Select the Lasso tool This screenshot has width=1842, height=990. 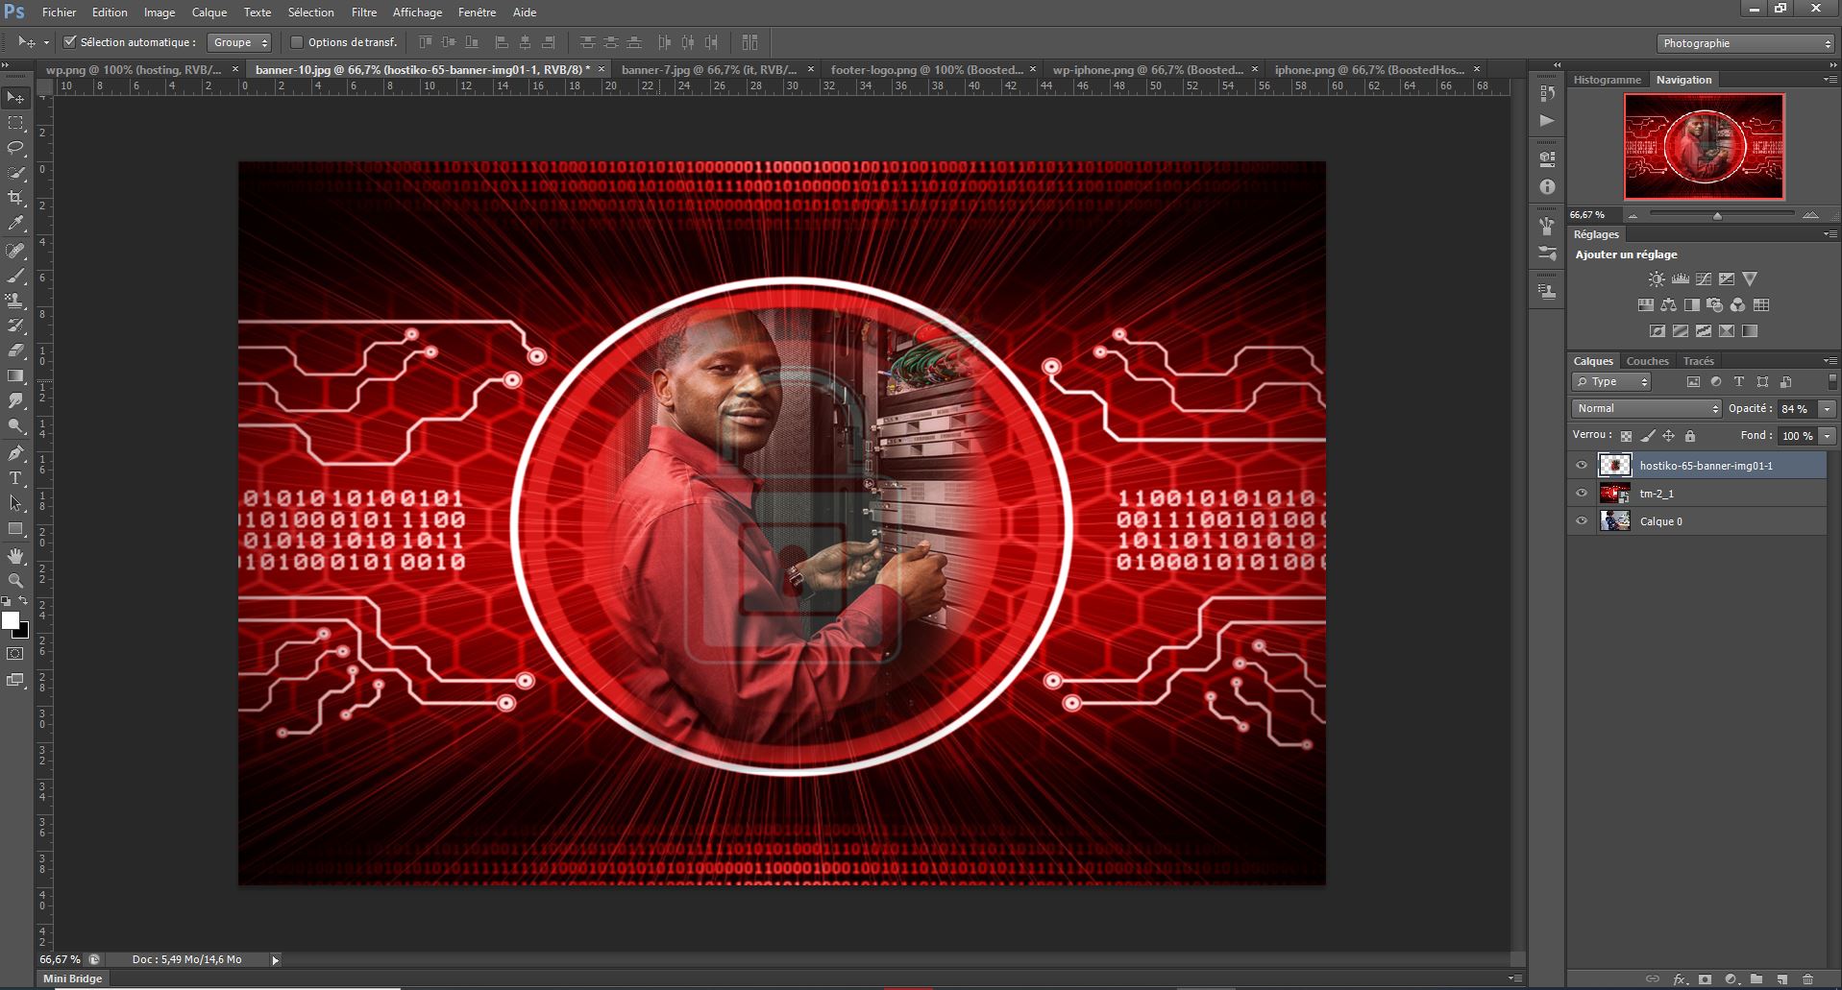(15, 148)
